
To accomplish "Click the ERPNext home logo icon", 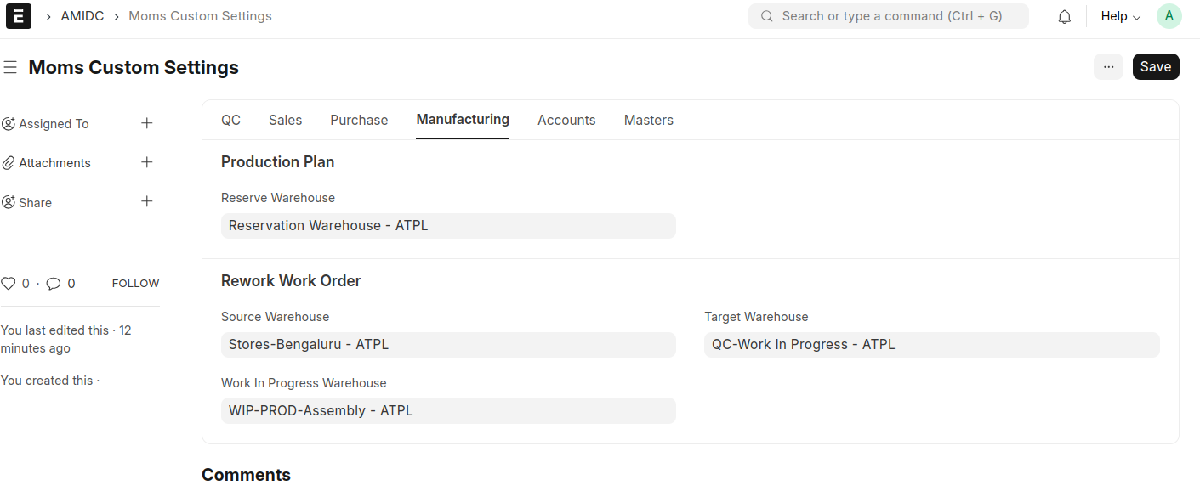I will tap(18, 16).
